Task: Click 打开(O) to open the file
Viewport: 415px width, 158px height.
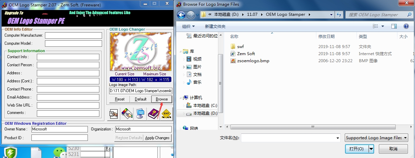Action: (x=357, y=149)
